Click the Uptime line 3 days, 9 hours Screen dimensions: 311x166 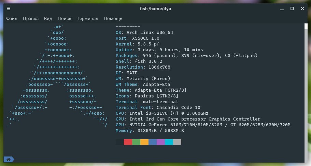pos(159,50)
